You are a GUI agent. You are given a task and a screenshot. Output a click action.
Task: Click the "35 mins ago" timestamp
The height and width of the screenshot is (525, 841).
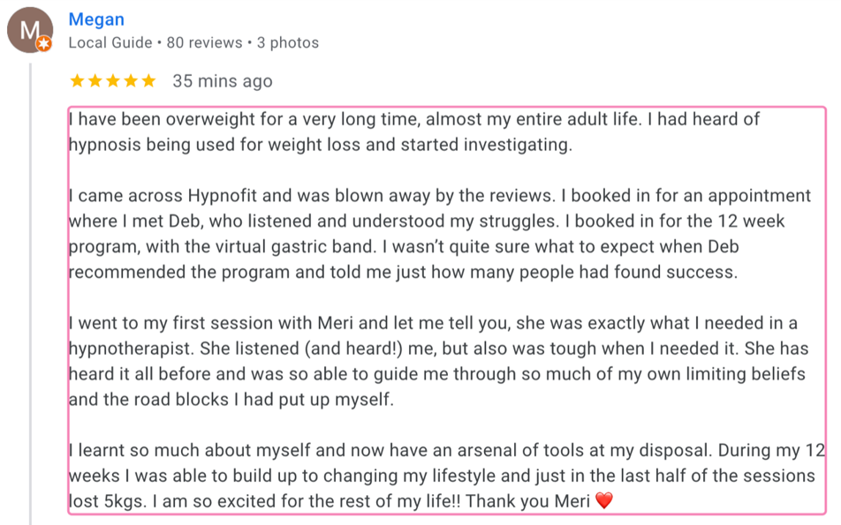click(223, 81)
